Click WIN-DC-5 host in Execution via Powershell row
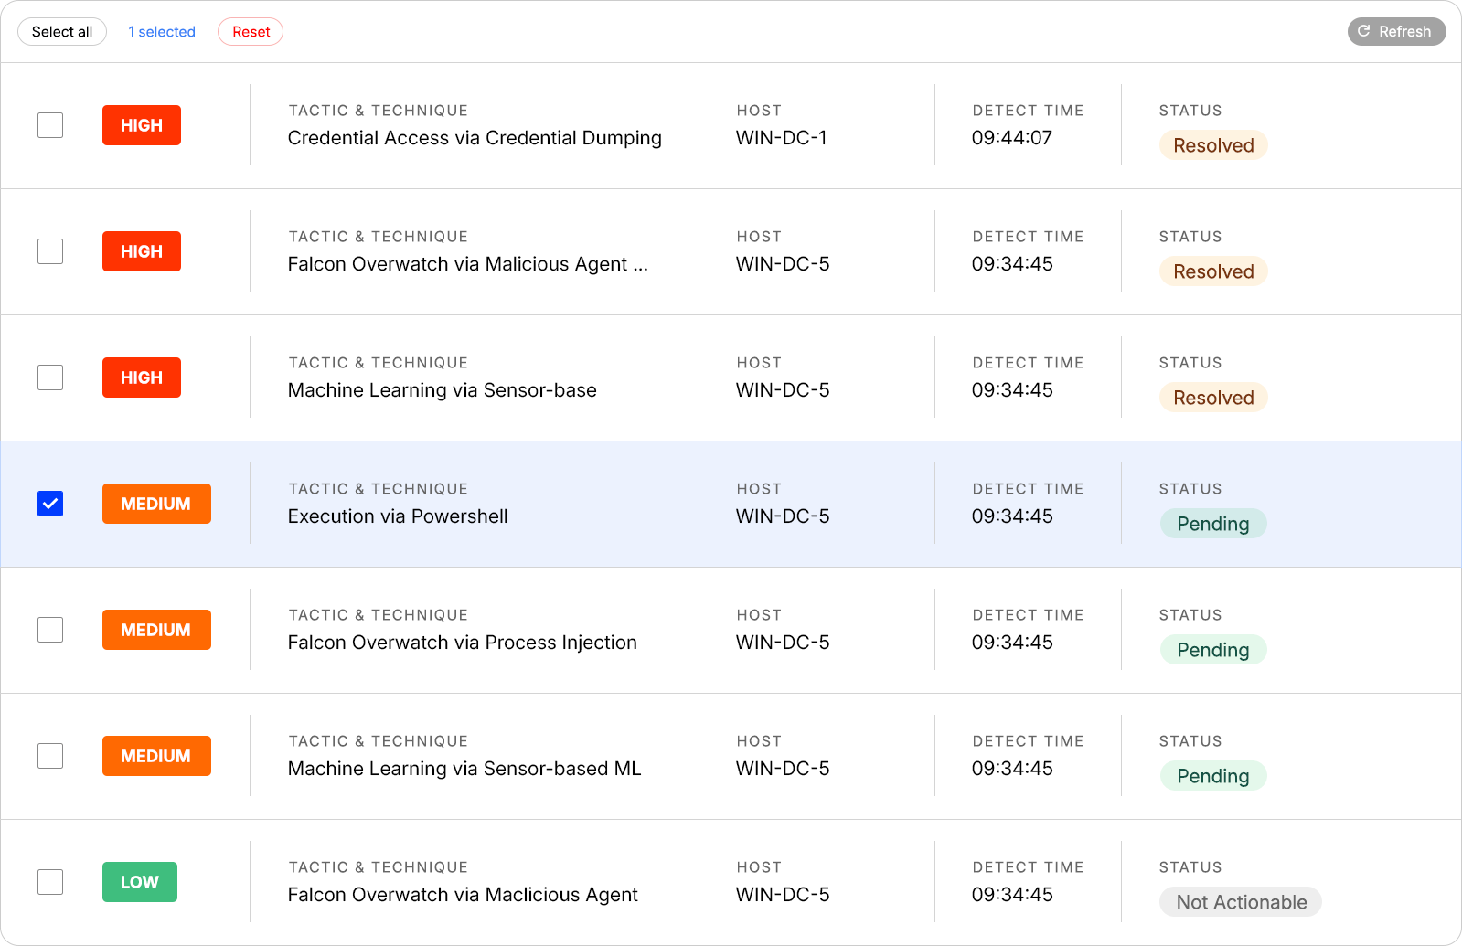Screen dimensions: 1462x946 click(783, 516)
